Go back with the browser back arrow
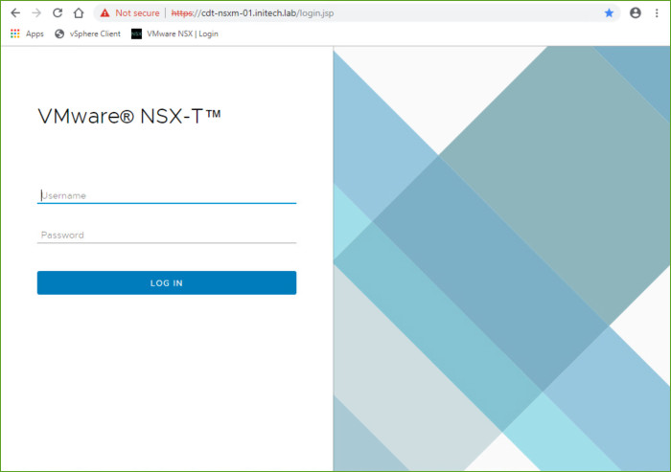671x472 pixels. coord(15,13)
